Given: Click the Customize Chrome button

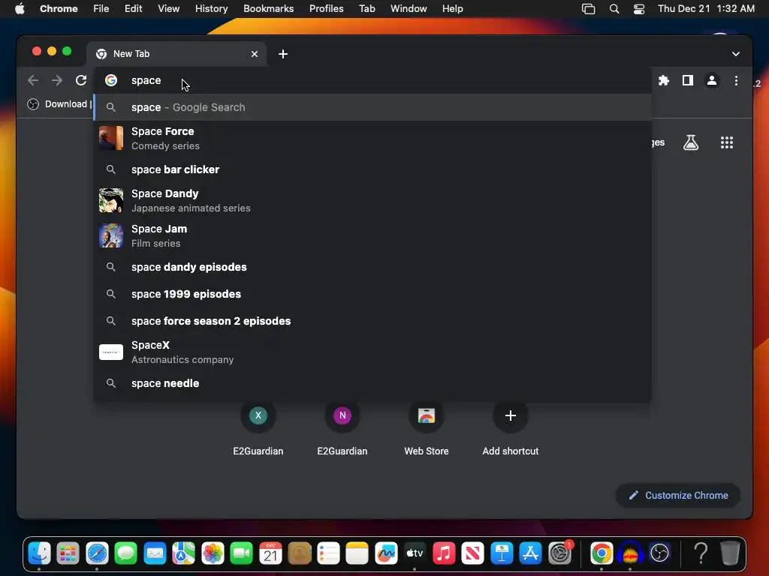Looking at the screenshot, I should tap(678, 495).
